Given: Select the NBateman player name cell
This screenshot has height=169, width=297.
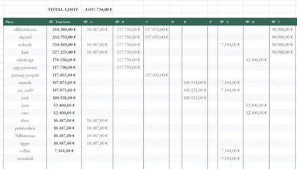Looking at the screenshot, I should click(x=25, y=136).
